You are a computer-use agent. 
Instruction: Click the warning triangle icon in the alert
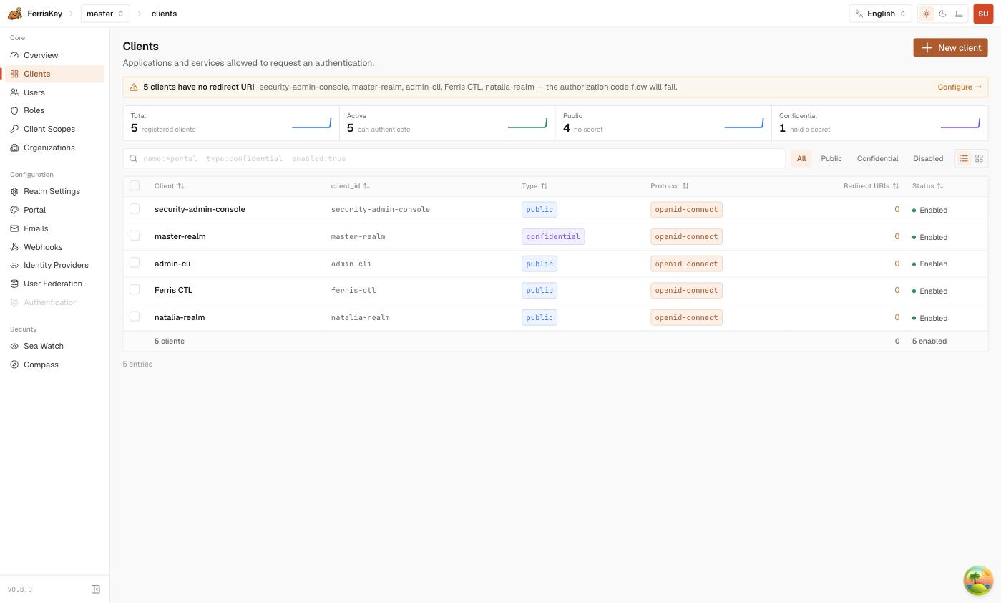click(134, 87)
